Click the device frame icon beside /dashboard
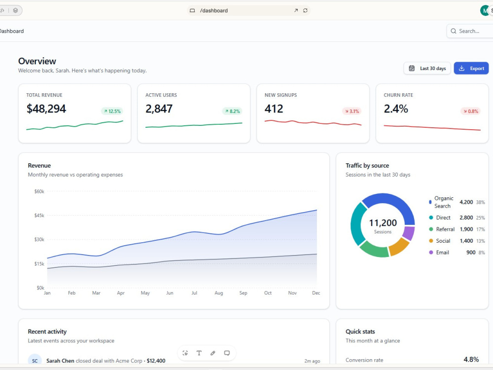Screen dimensions: 493x370 coord(192,10)
